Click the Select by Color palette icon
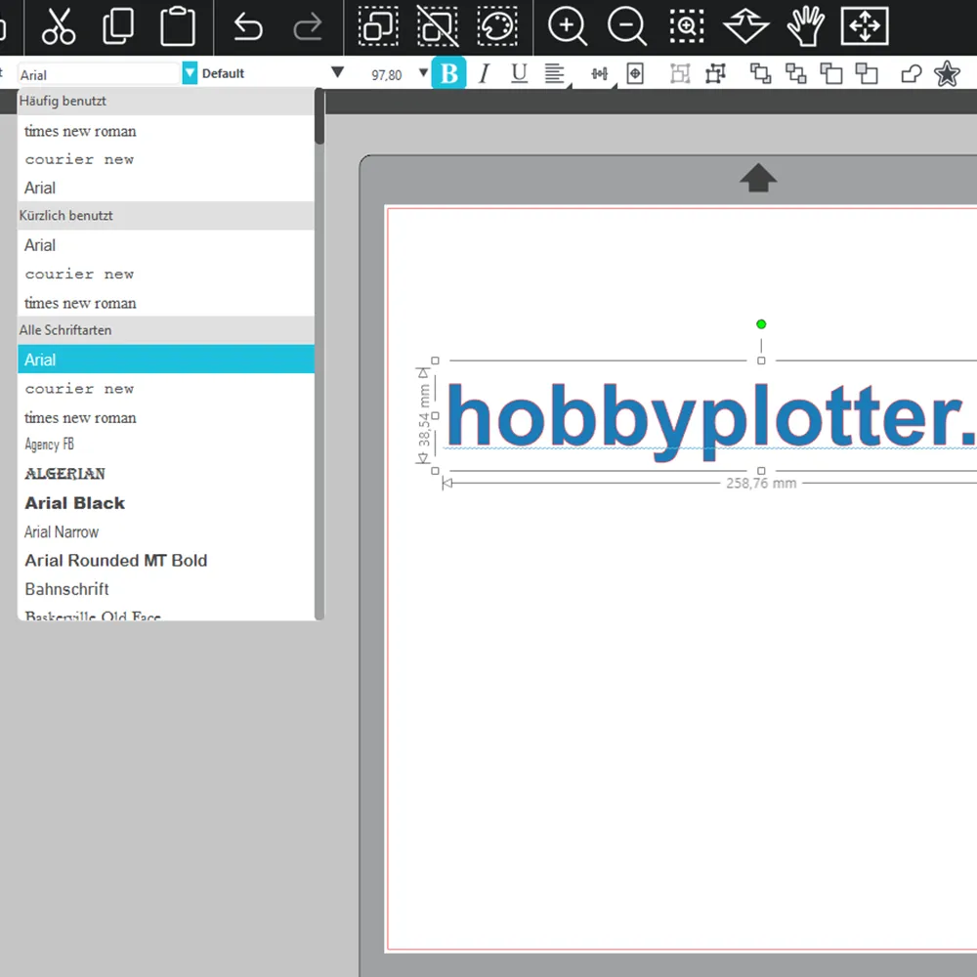The height and width of the screenshot is (977, 977). (497, 26)
